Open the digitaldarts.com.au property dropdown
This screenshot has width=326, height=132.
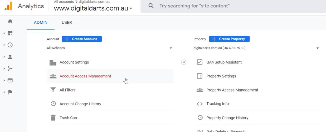coord(257,48)
